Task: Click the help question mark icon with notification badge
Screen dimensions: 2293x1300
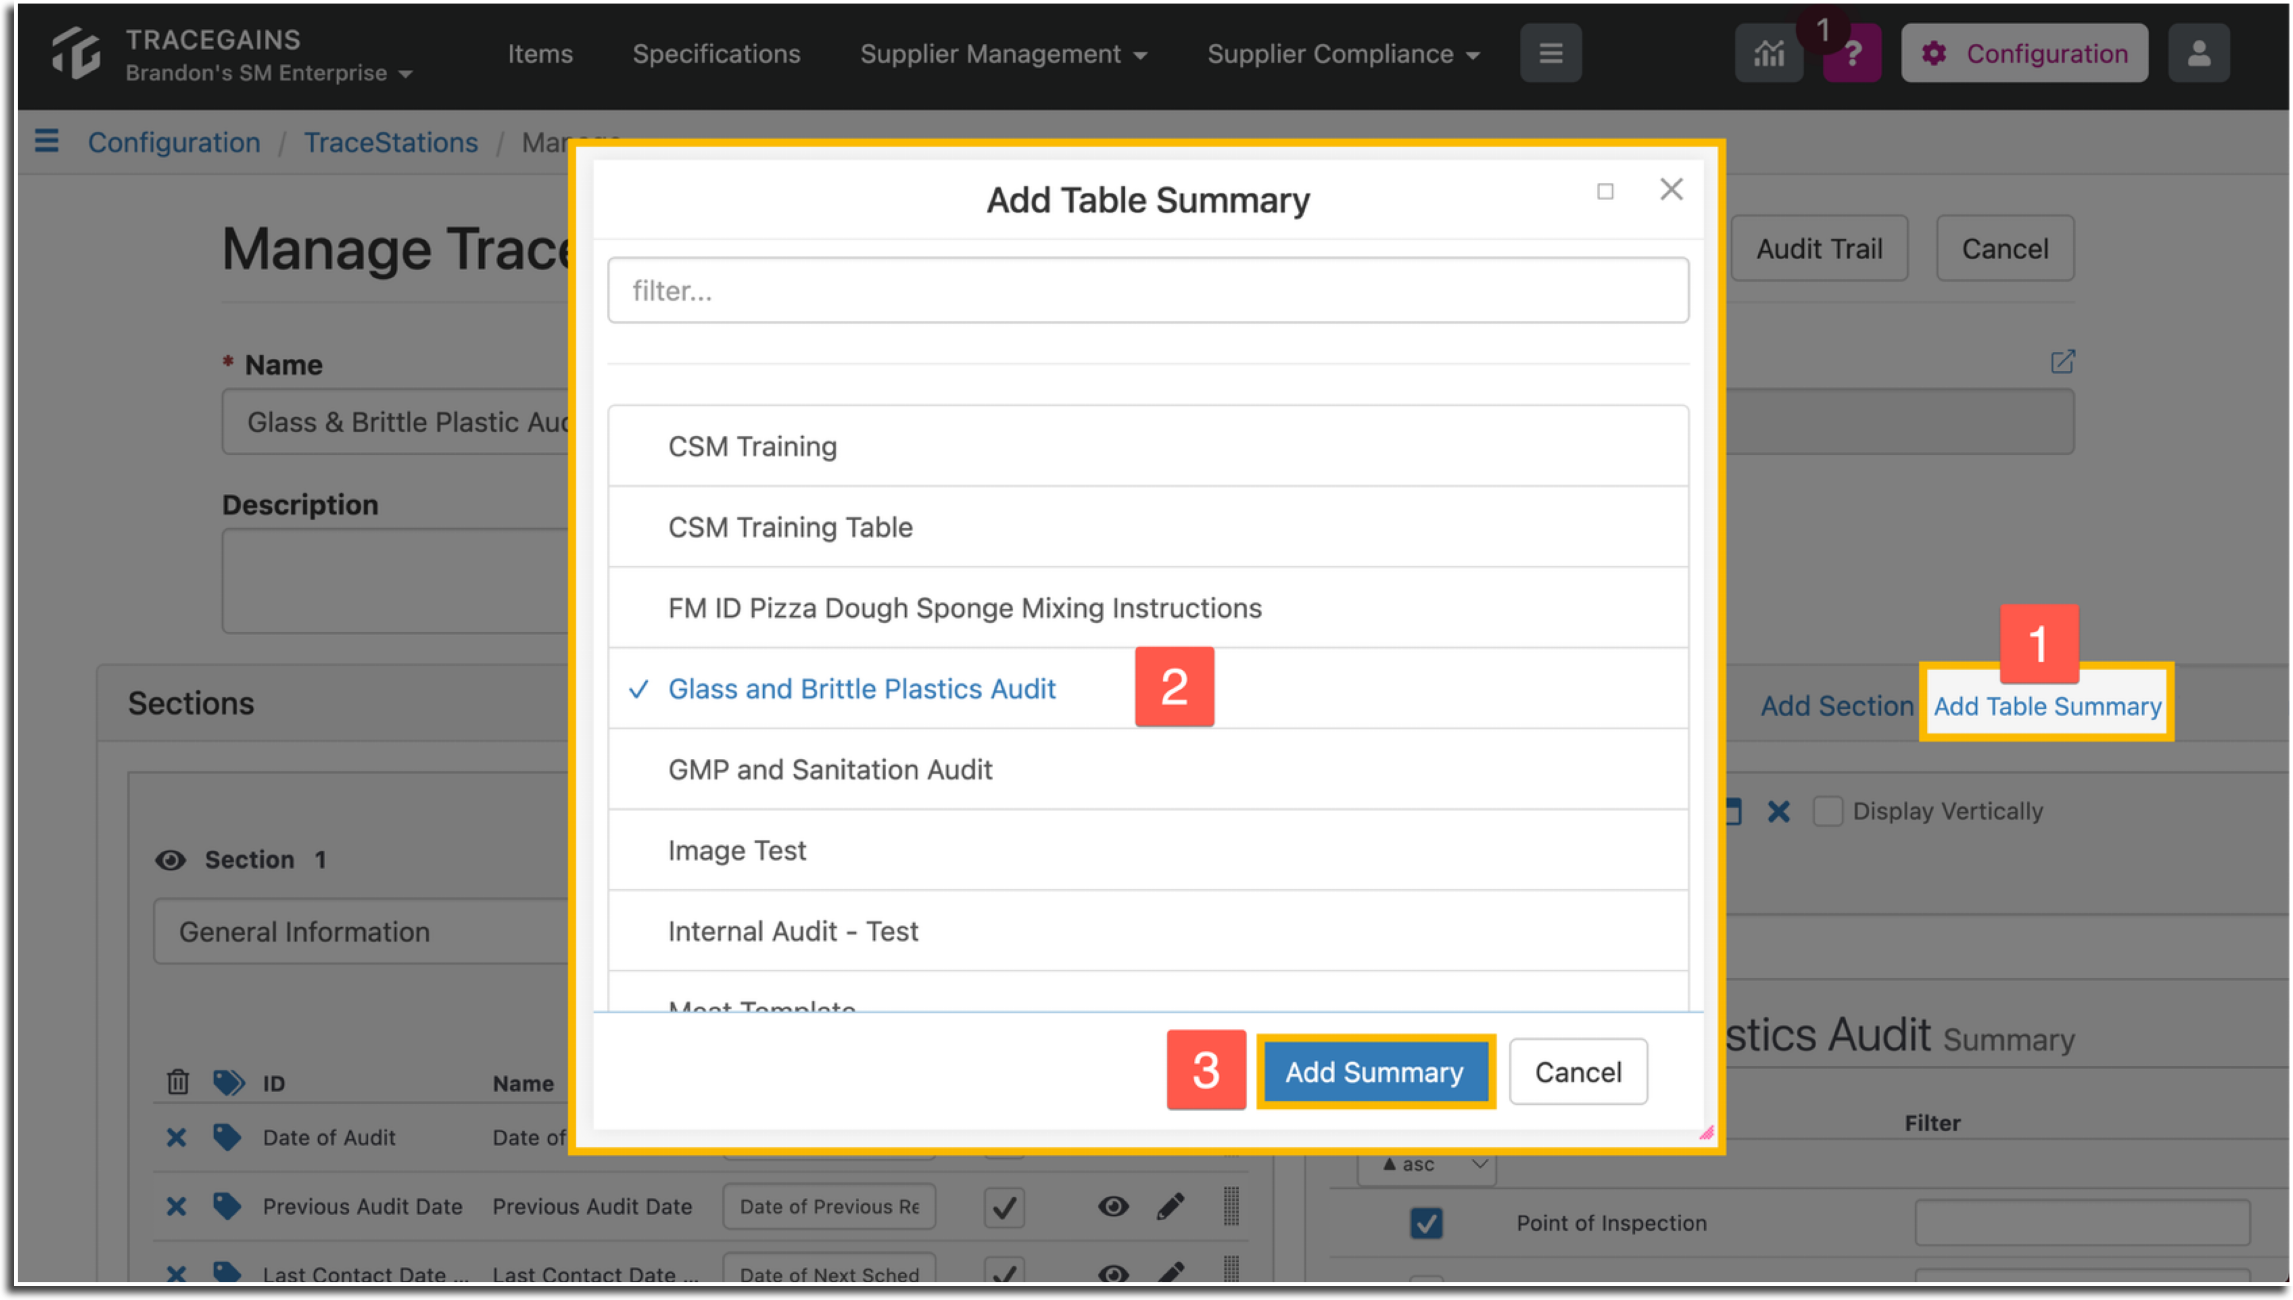Action: [1852, 53]
